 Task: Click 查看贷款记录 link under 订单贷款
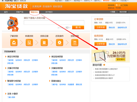(122, 27)
